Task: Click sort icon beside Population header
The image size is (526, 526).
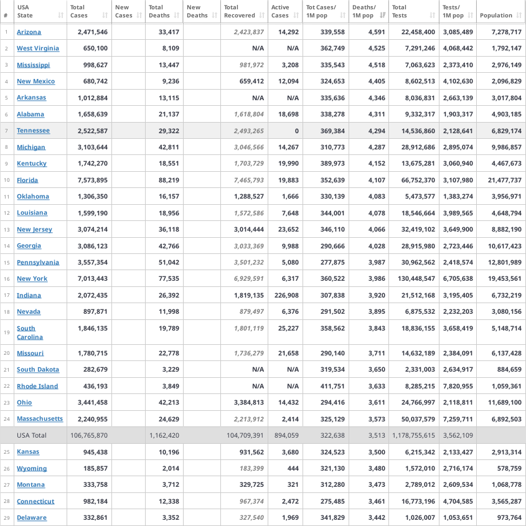Action: [519, 16]
